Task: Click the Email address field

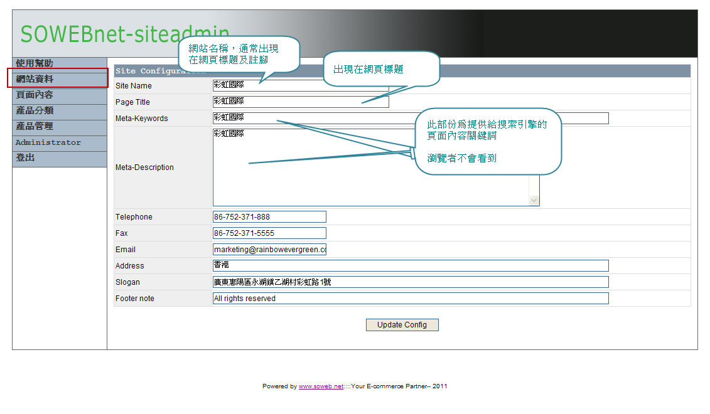Action: [270, 249]
